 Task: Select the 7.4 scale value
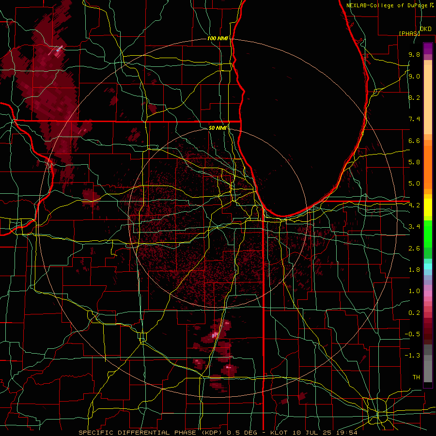[414, 119]
